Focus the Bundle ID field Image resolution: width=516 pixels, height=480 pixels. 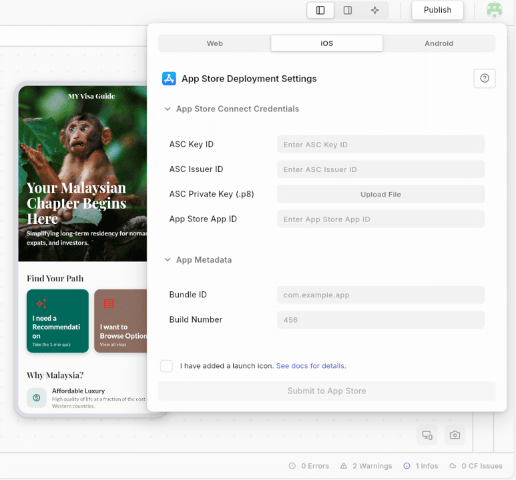[x=380, y=295]
